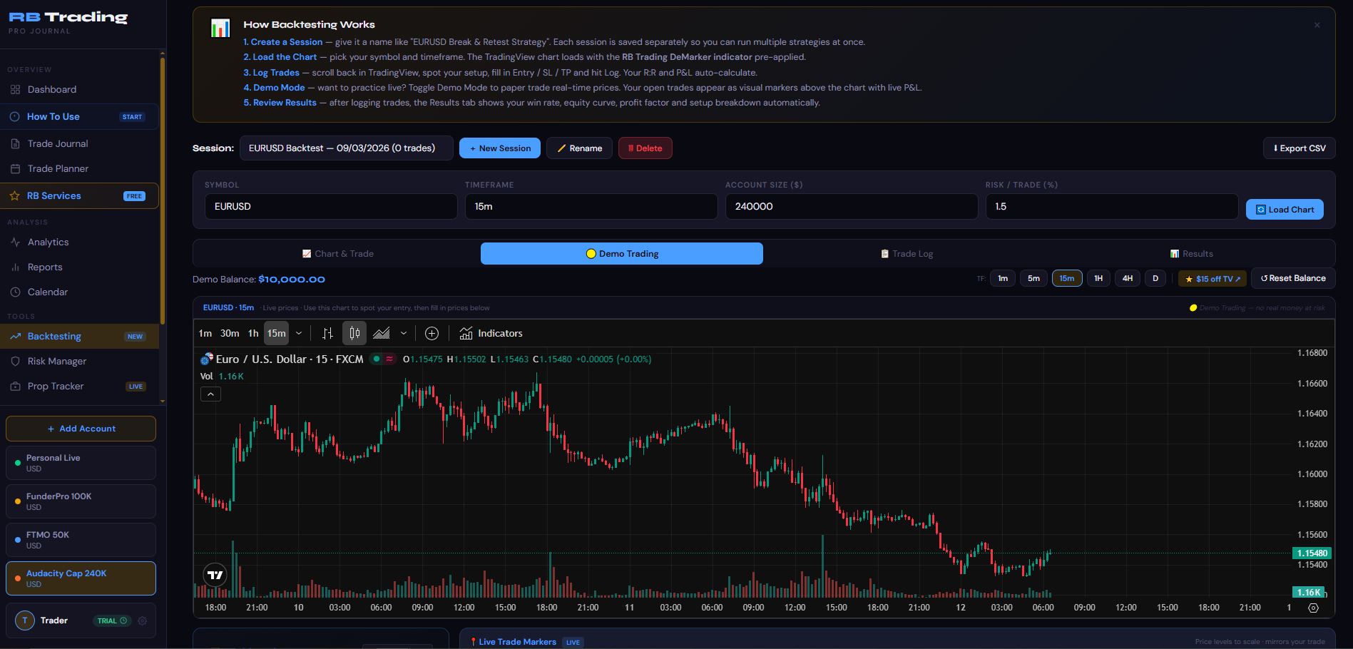Click the $15 off TV link
The width and height of the screenshot is (1353, 649).
pos(1212,278)
